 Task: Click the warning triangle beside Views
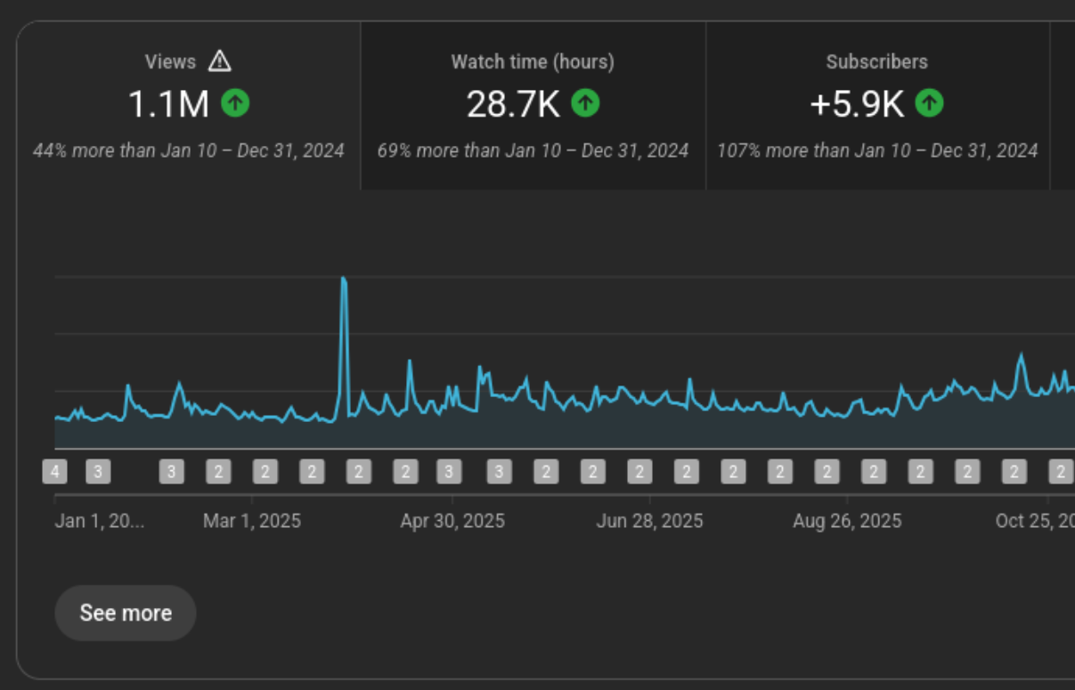pos(220,61)
